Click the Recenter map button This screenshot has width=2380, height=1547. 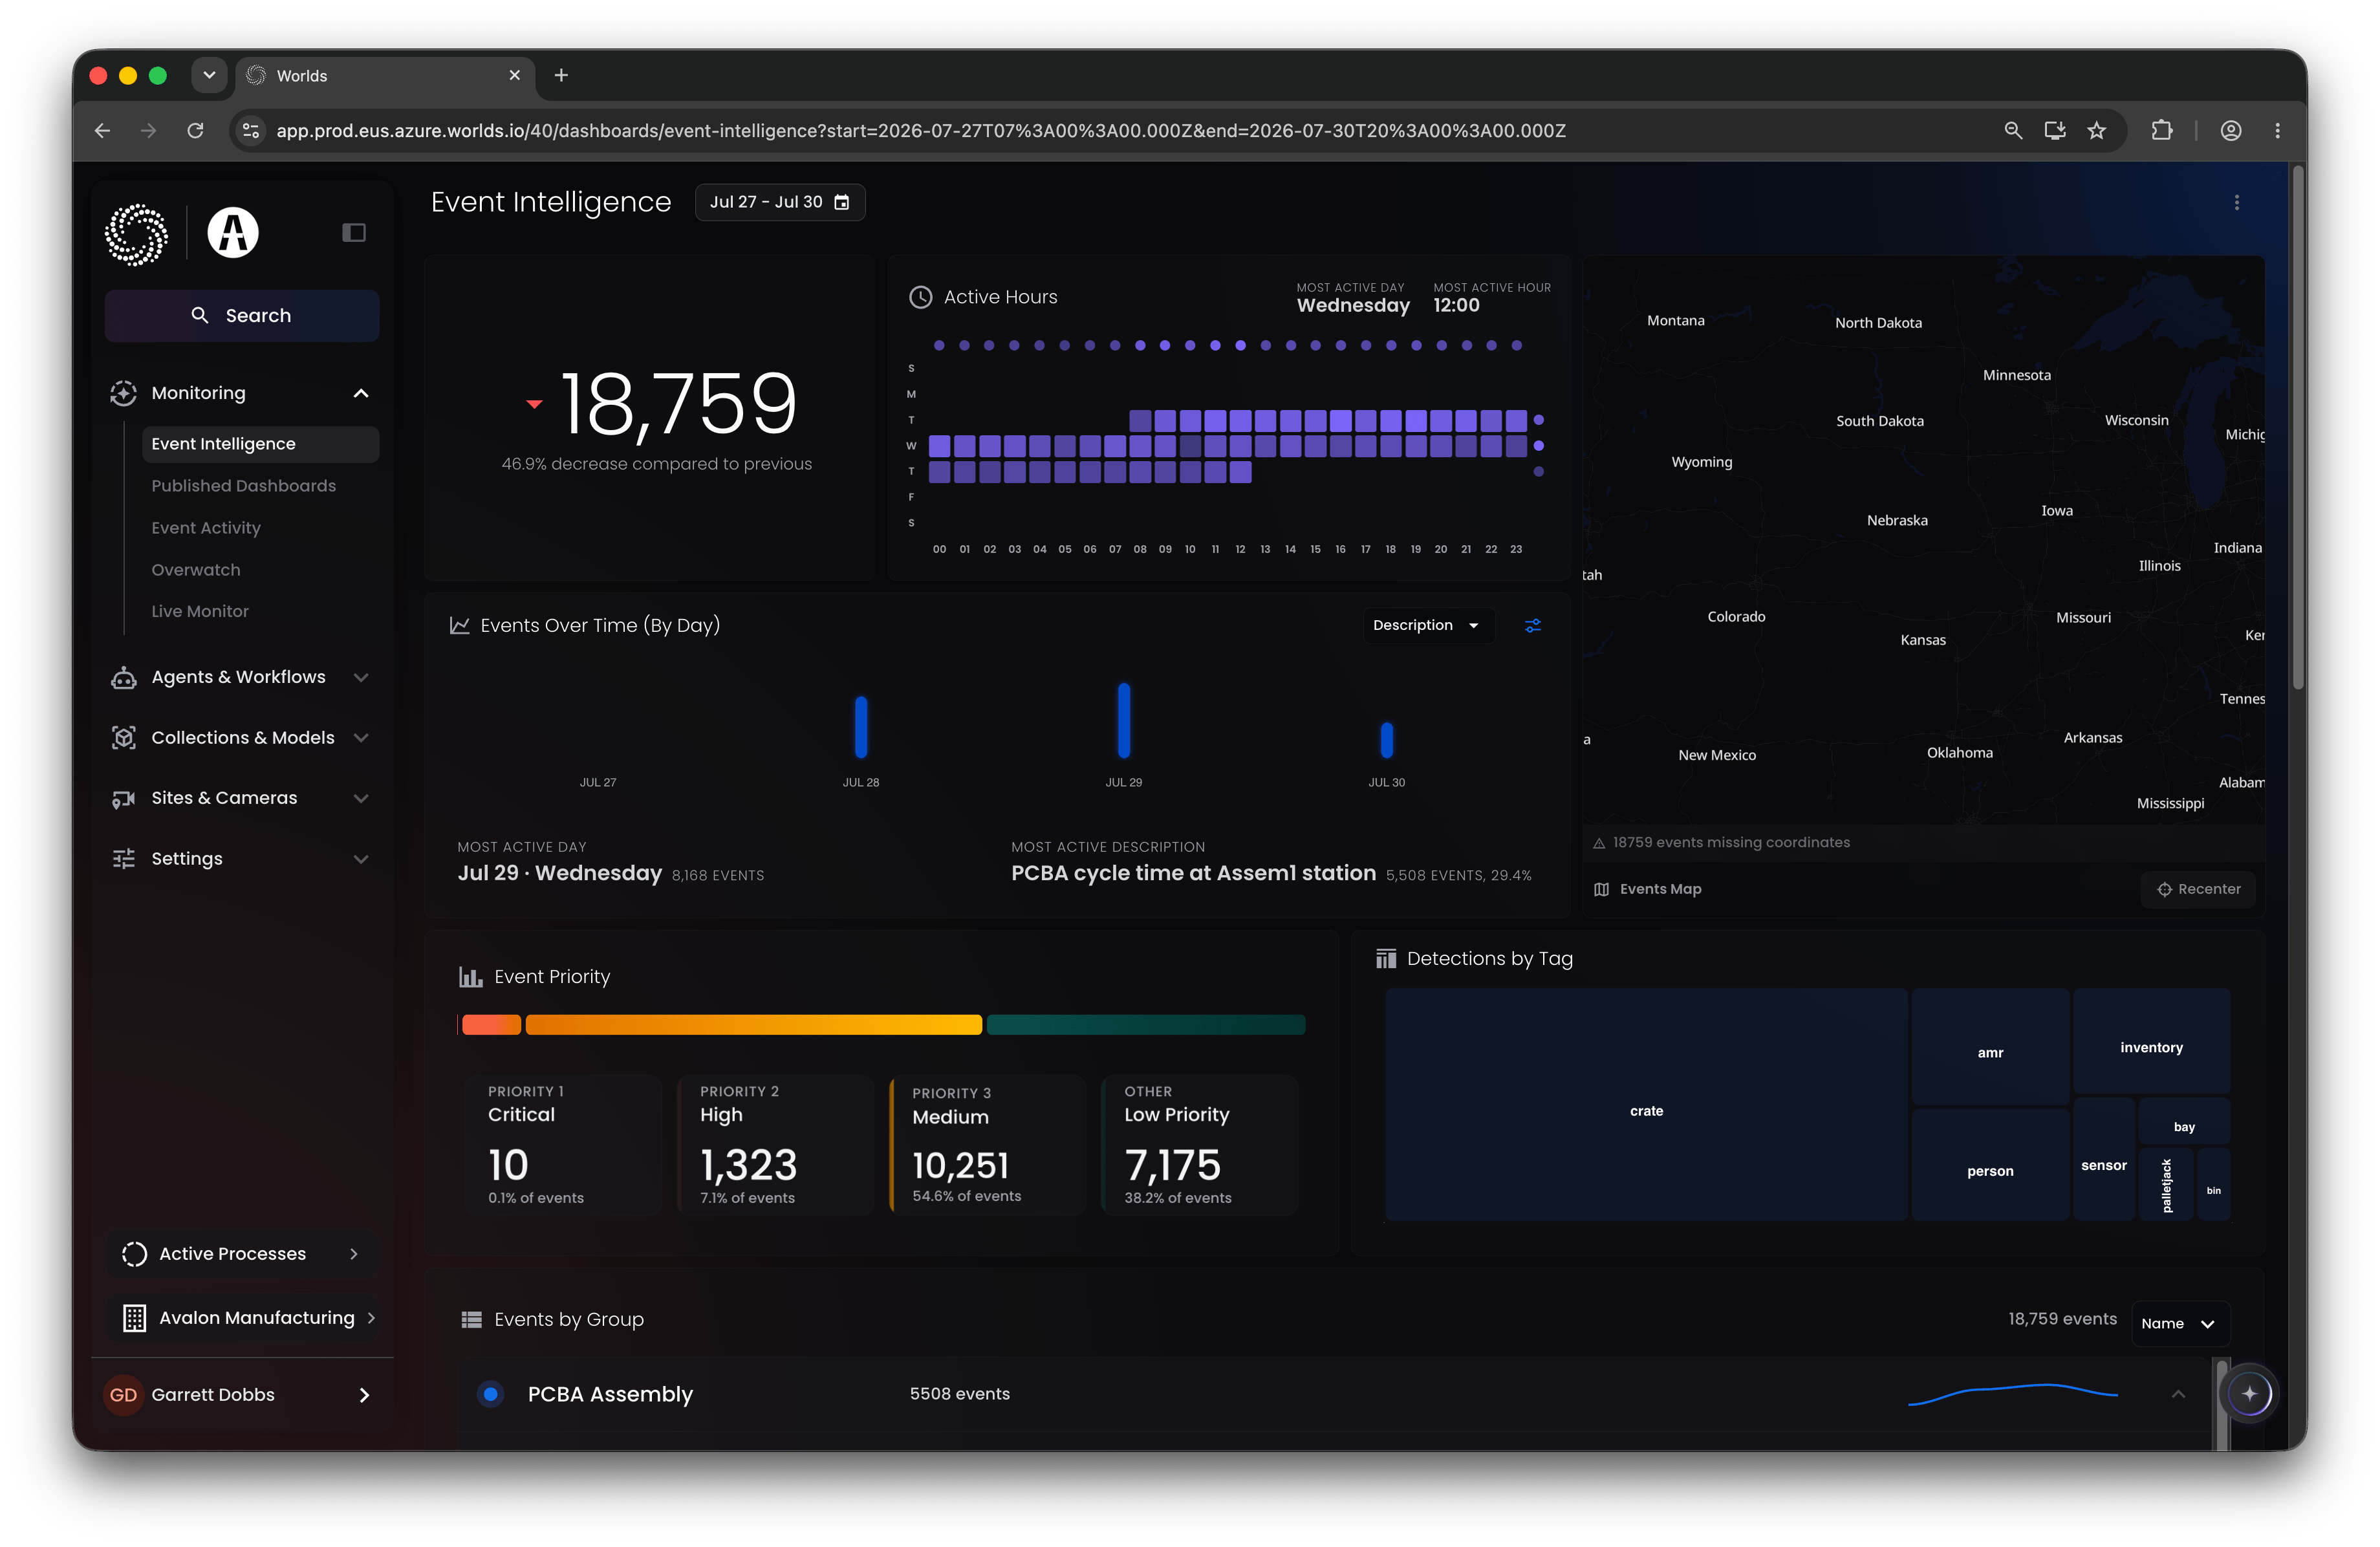(2198, 889)
